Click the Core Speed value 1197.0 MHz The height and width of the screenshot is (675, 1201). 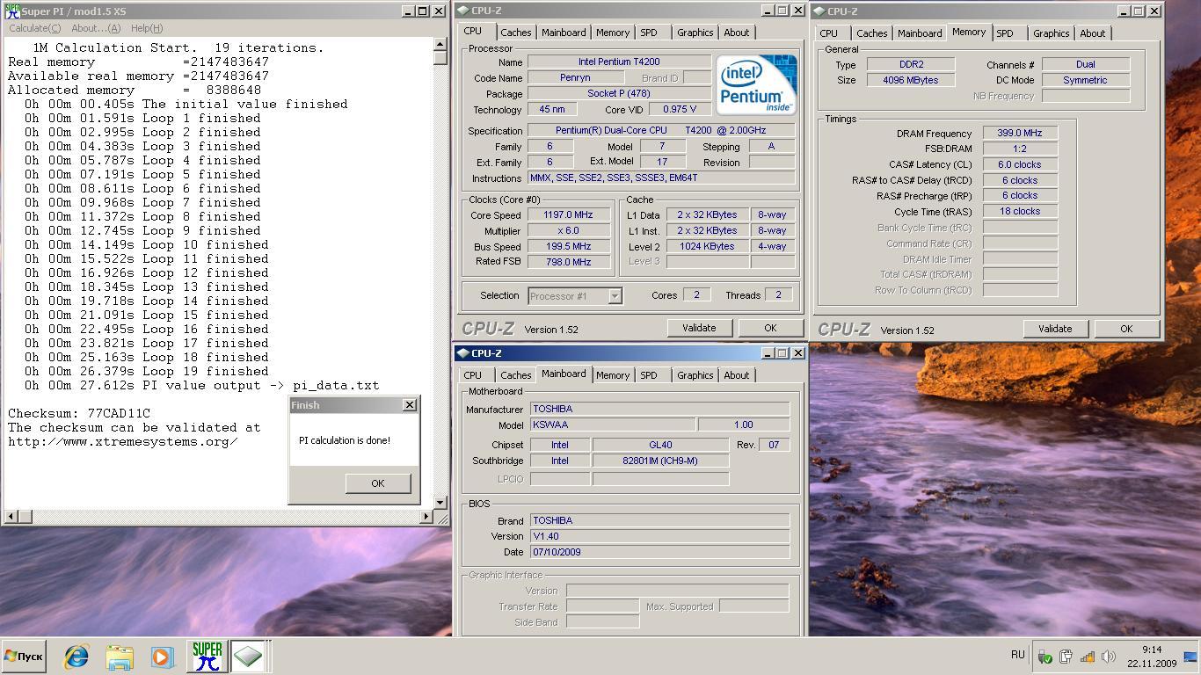tap(568, 214)
